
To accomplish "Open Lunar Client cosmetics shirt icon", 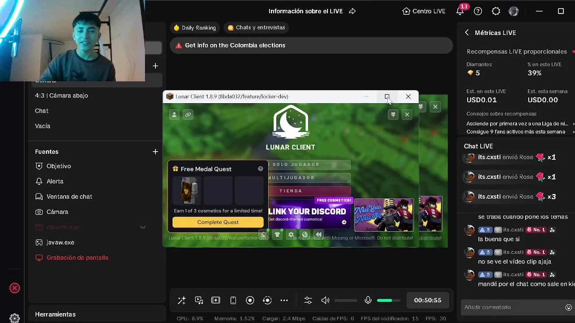I will (277, 234).
